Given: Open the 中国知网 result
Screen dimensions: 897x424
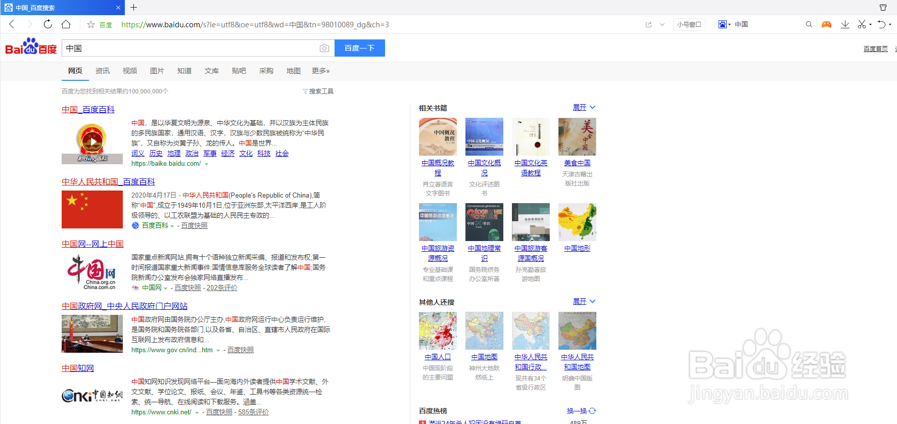Looking at the screenshot, I should [78, 368].
